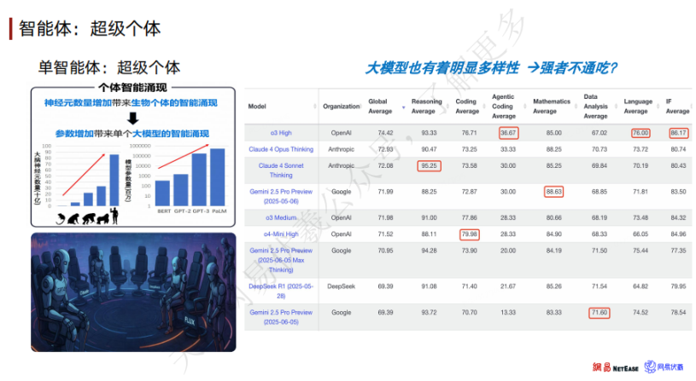Open the o3 Medium model link

(x=281, y=218)
